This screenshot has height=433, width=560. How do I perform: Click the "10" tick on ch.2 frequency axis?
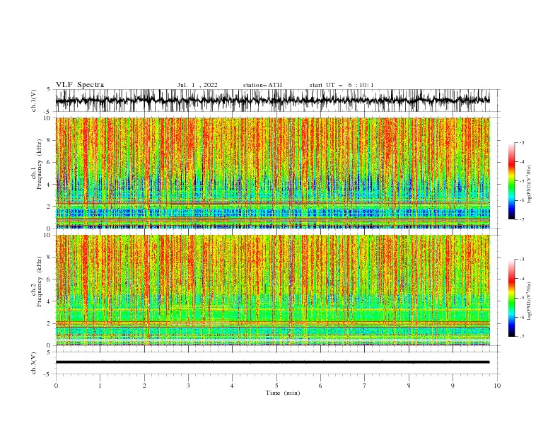(47, 235)
